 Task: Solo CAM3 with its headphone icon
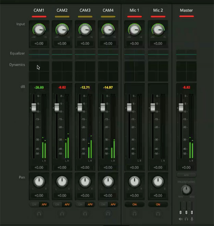[85, 214]
